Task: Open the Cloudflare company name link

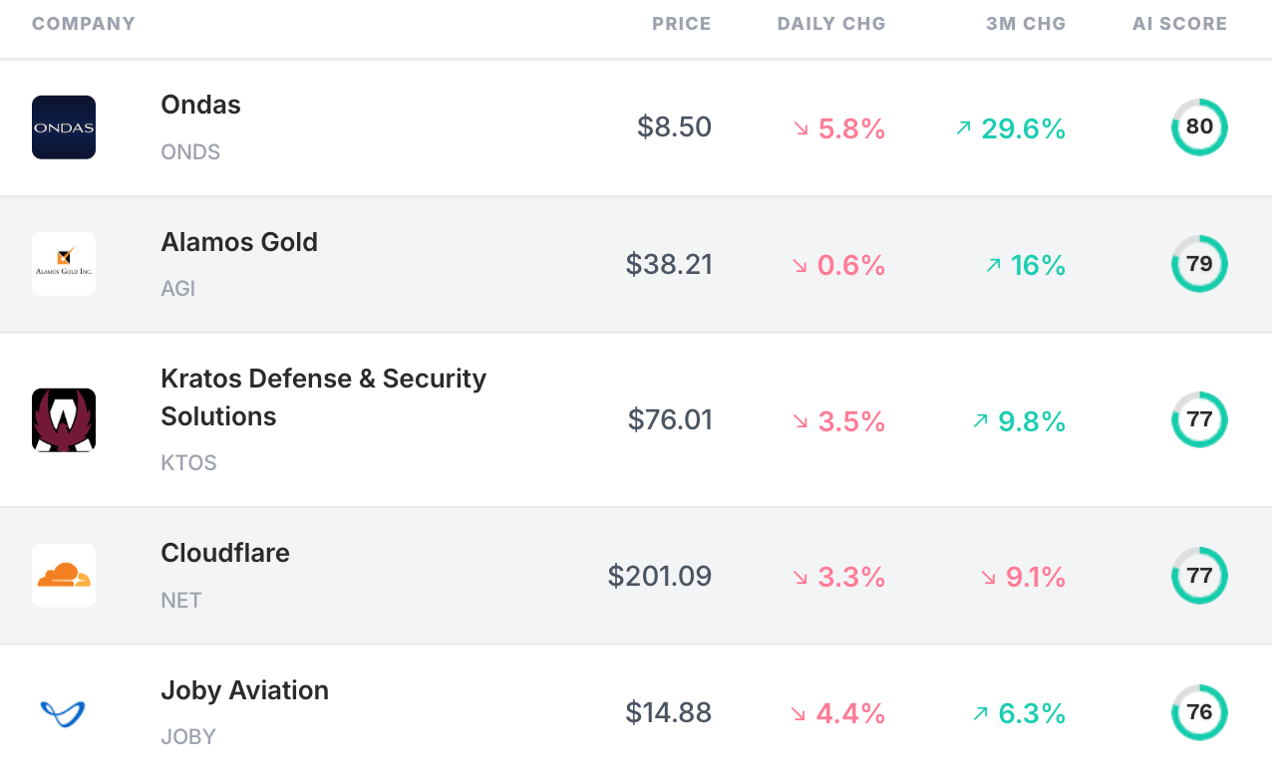Action: point(225,553)
